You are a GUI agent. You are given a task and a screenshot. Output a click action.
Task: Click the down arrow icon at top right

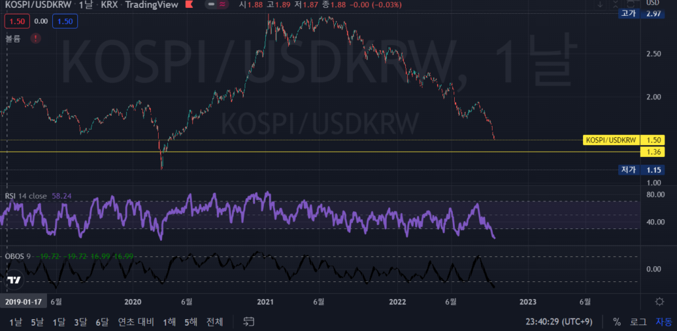(600, 5)
